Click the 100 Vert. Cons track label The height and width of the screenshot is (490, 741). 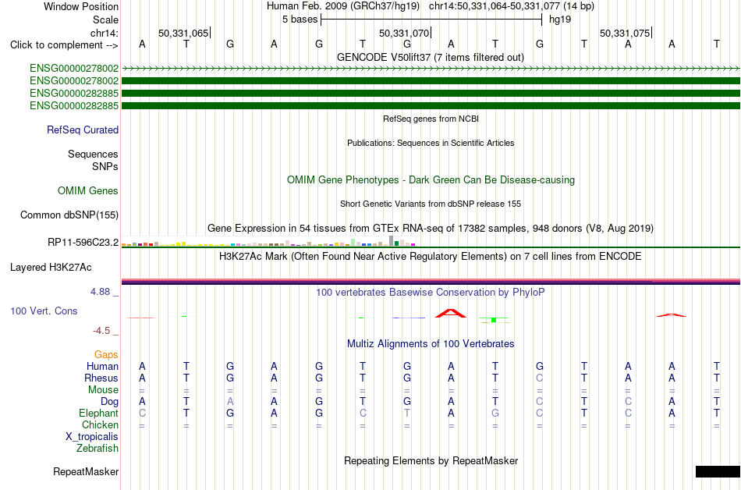[x=44, y=311]
